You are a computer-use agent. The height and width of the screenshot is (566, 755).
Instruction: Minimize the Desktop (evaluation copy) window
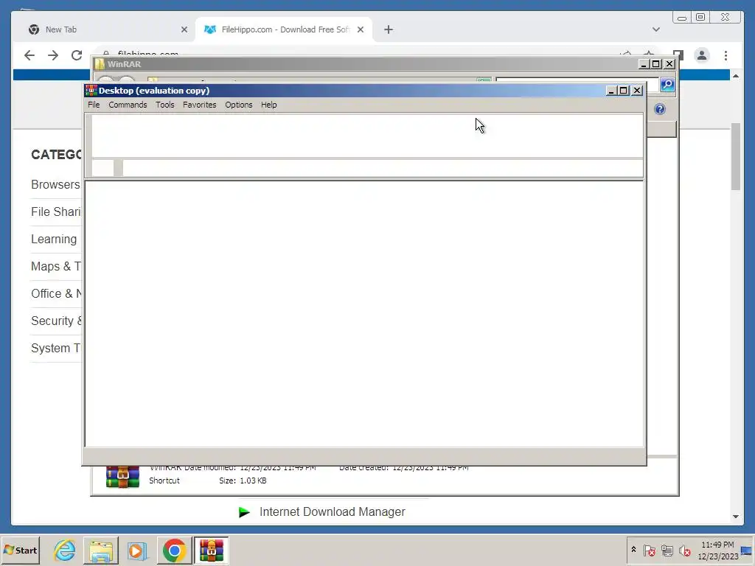tap(611, 91)
